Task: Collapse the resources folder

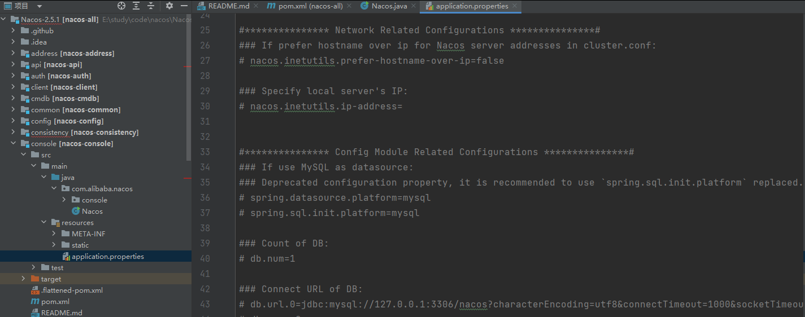Action: pos(43,223)
